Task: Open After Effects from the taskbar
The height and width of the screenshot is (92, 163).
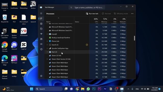Action: pyautogui.click(x=105, y=89)
